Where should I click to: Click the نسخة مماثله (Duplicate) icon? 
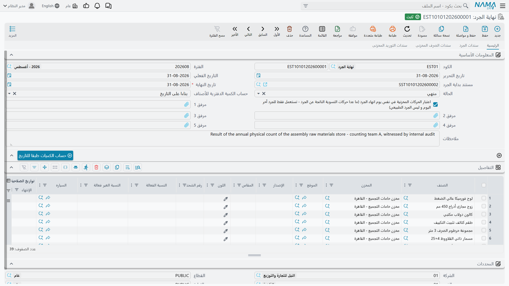coord(441,29)
